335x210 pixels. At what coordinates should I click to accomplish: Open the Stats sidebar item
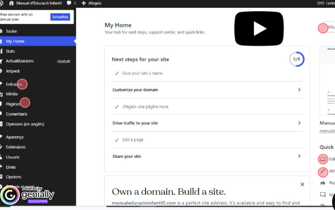point(10,51)
